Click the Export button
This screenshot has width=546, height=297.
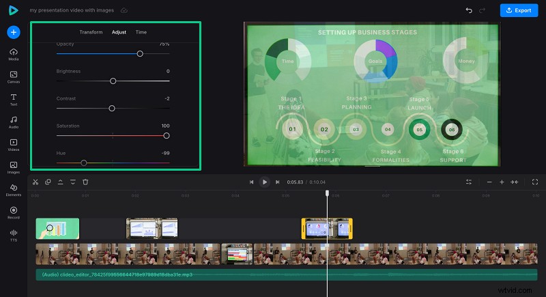tap(519, 11)
